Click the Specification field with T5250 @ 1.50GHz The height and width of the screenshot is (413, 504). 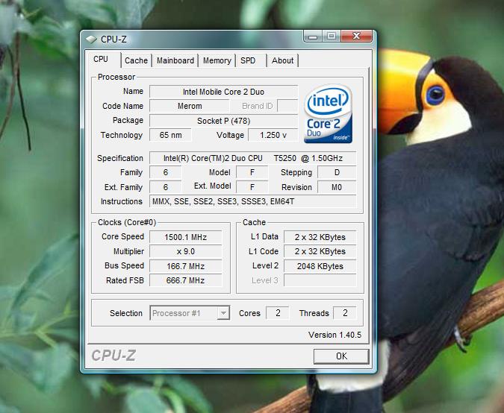coord(253,158)
